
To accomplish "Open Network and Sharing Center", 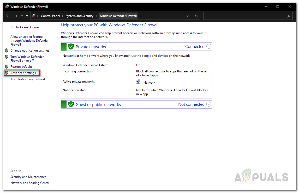I will point(30,183).
